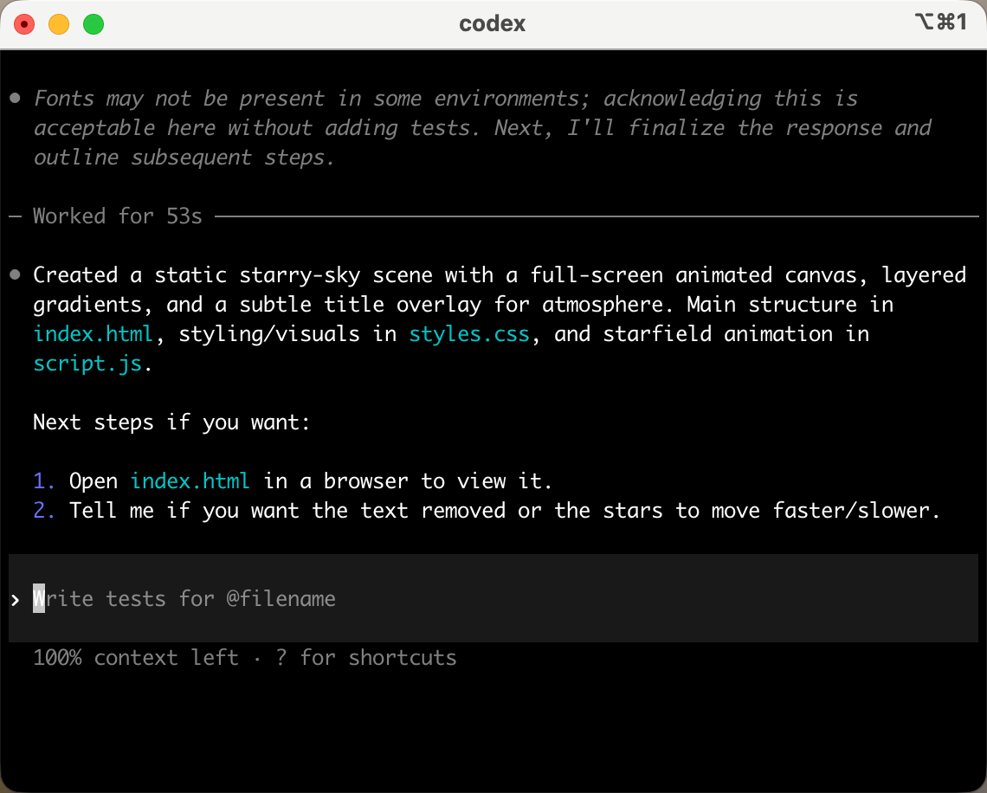Click the highlighted cursor block in the prompt
Screen dimensions: 987x793
pyautogui.click(x=39, y=598)
